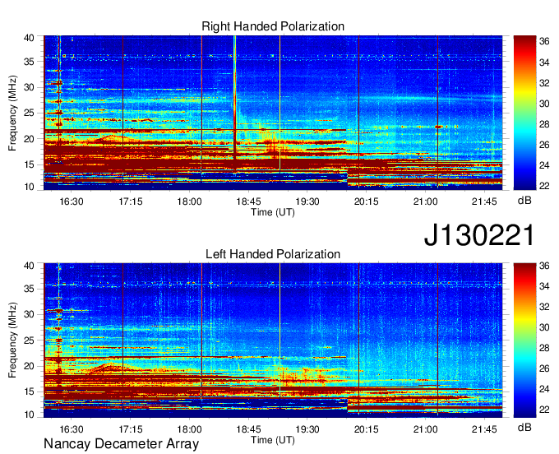Click the 28 value on the Left Handed color bar scale
This screenshot has width=559, height=454.
(544, 348)
